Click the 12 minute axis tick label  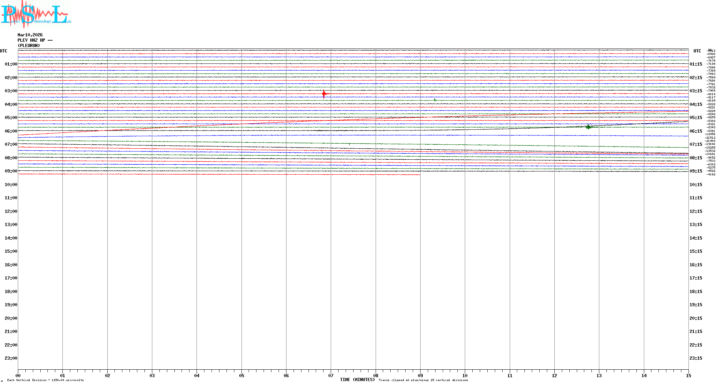click(x=554, y=375)
